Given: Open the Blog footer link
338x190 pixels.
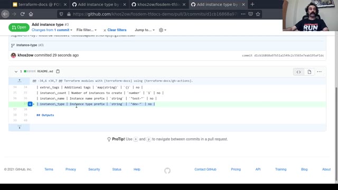Looking at the screenshot, I should pyautogui.click(x=304, y=169).
